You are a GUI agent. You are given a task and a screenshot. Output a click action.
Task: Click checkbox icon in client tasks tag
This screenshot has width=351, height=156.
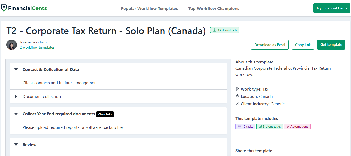260,126
